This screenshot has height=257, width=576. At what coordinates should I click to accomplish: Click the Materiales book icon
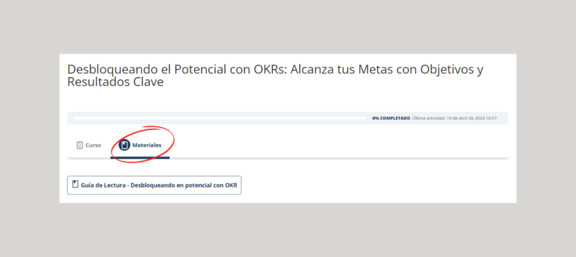tap(124, 146)
